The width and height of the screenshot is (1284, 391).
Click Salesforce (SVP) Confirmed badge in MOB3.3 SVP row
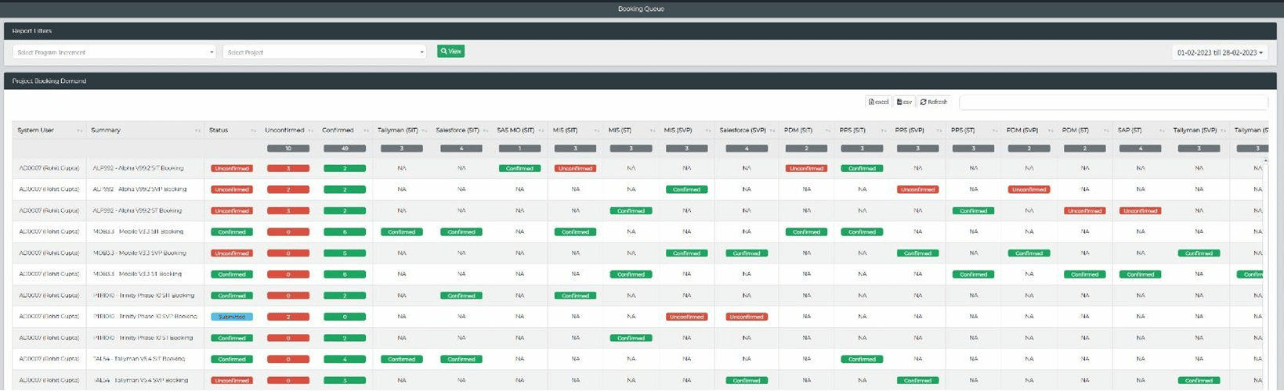tap(747, 253)
